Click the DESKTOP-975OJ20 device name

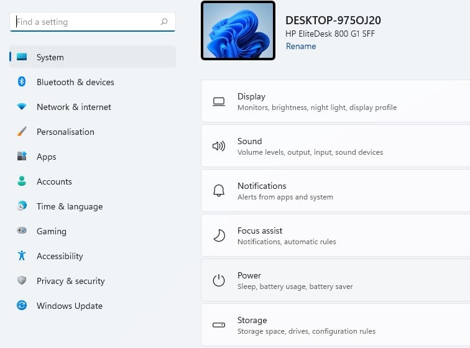pos(333,21)
